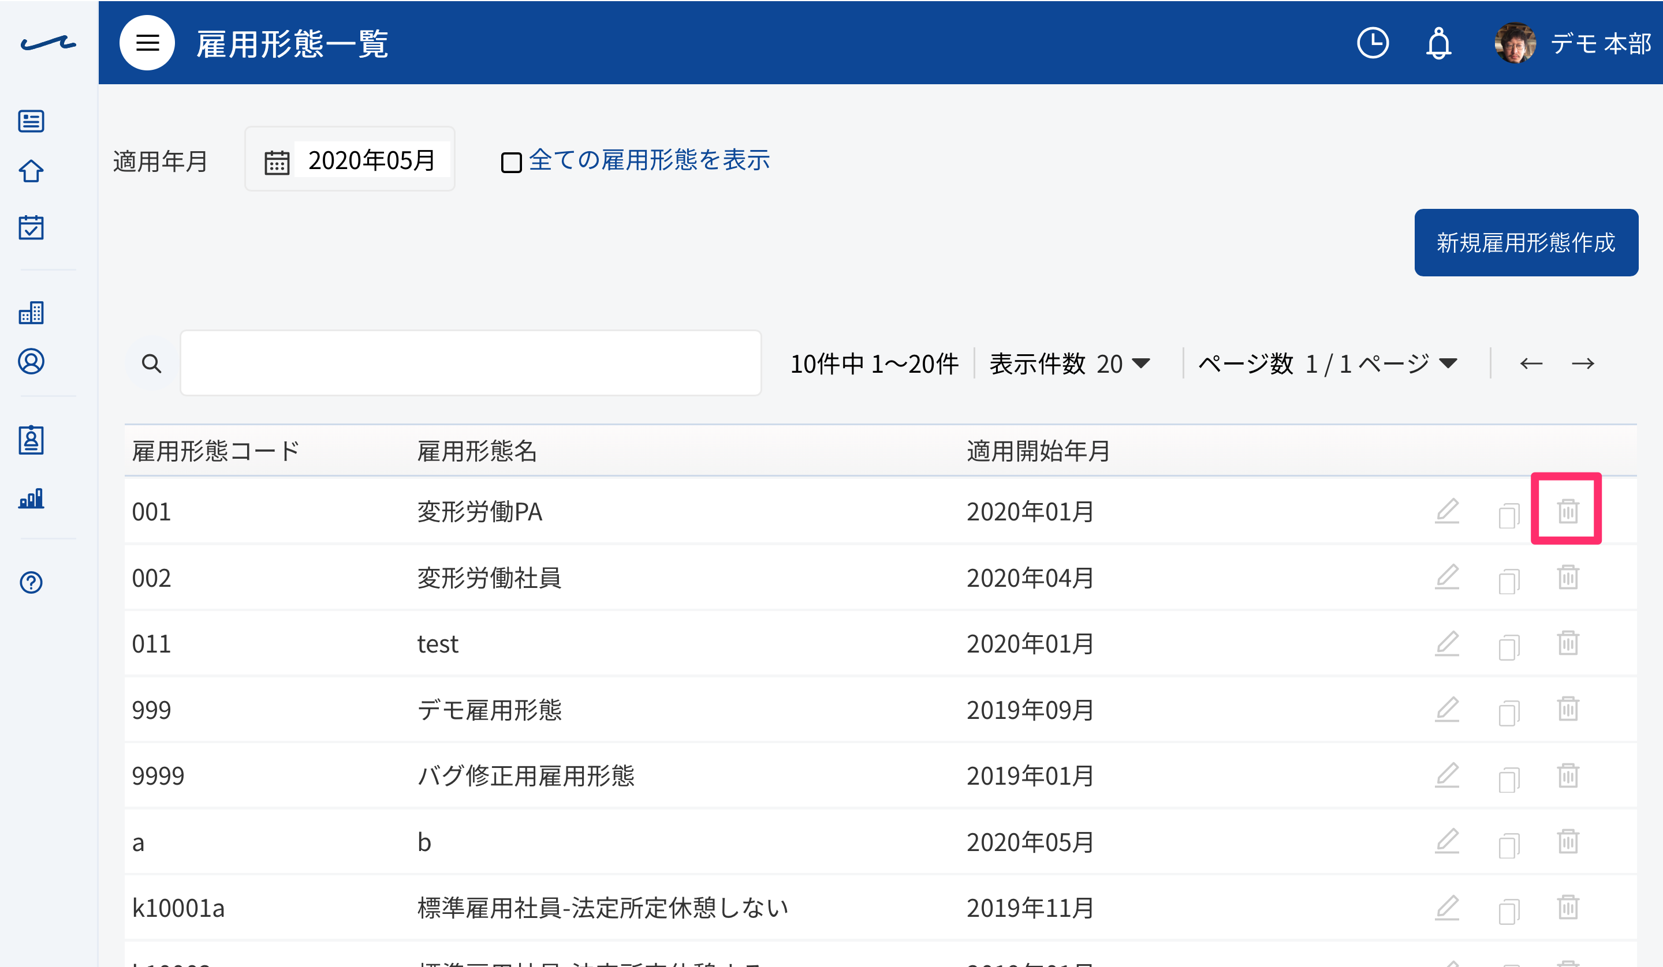Click the code cell k10001a
The height and width of the screenshot is (967, 1663).
pos(178,908)
